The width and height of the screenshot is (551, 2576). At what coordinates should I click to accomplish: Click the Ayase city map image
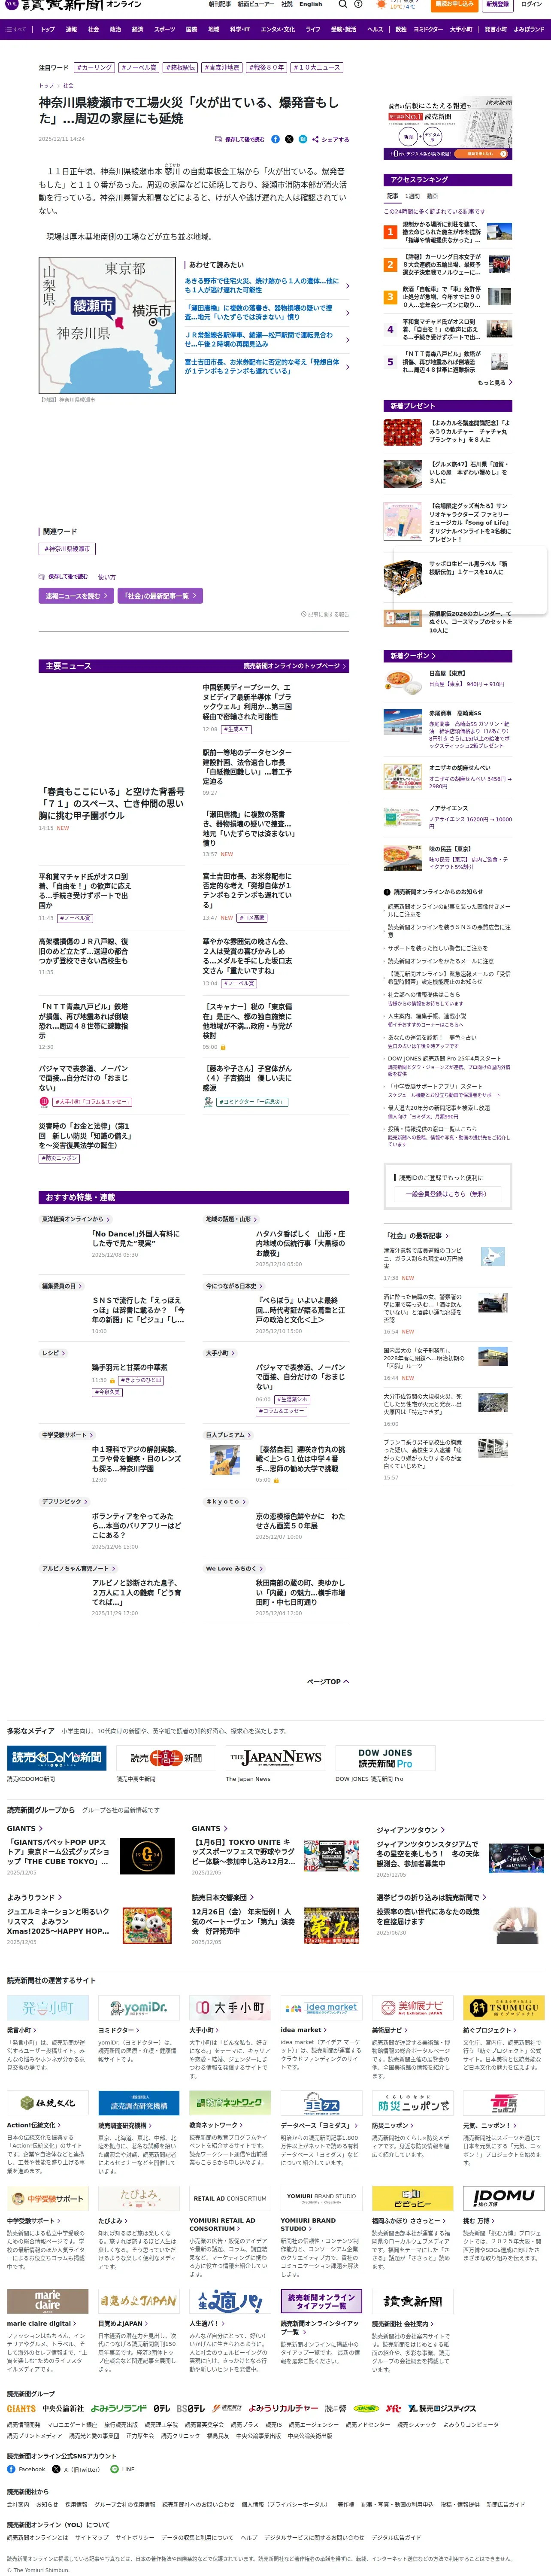107,325
